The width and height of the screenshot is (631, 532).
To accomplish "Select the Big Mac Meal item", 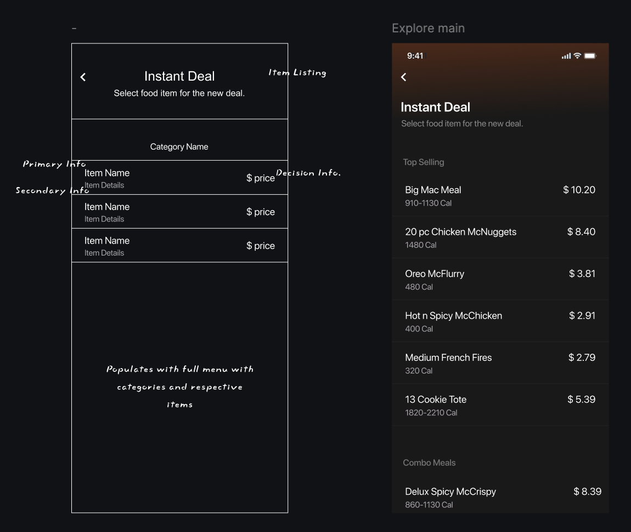I will point(500,195).
